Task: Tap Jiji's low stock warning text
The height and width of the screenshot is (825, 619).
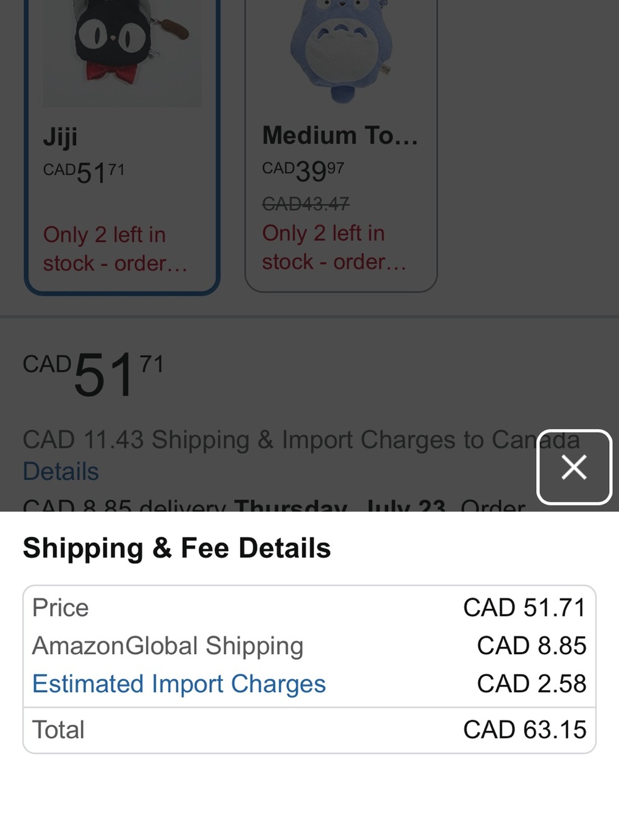Action: 115,249
